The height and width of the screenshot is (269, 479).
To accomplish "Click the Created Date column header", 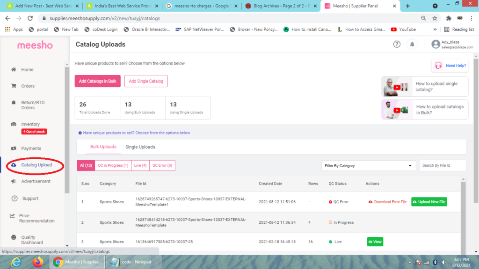I will [270, 184].
